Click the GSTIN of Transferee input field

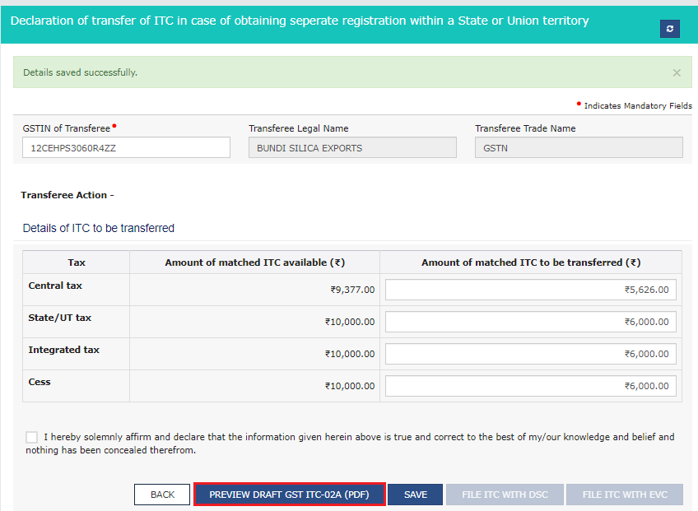click(x=126, y=148)
